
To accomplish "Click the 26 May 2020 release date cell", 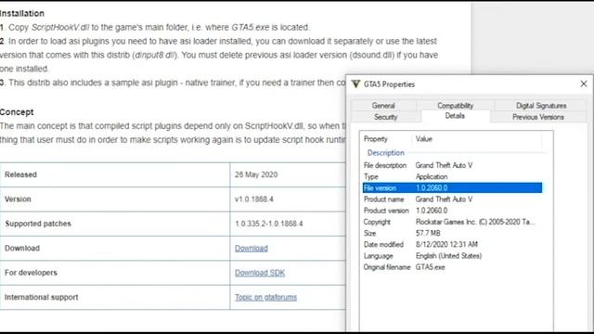I will 288,174.
